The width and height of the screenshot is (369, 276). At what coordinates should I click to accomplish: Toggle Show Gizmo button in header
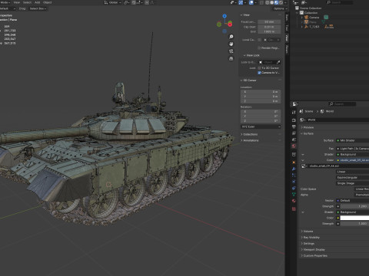241,2
